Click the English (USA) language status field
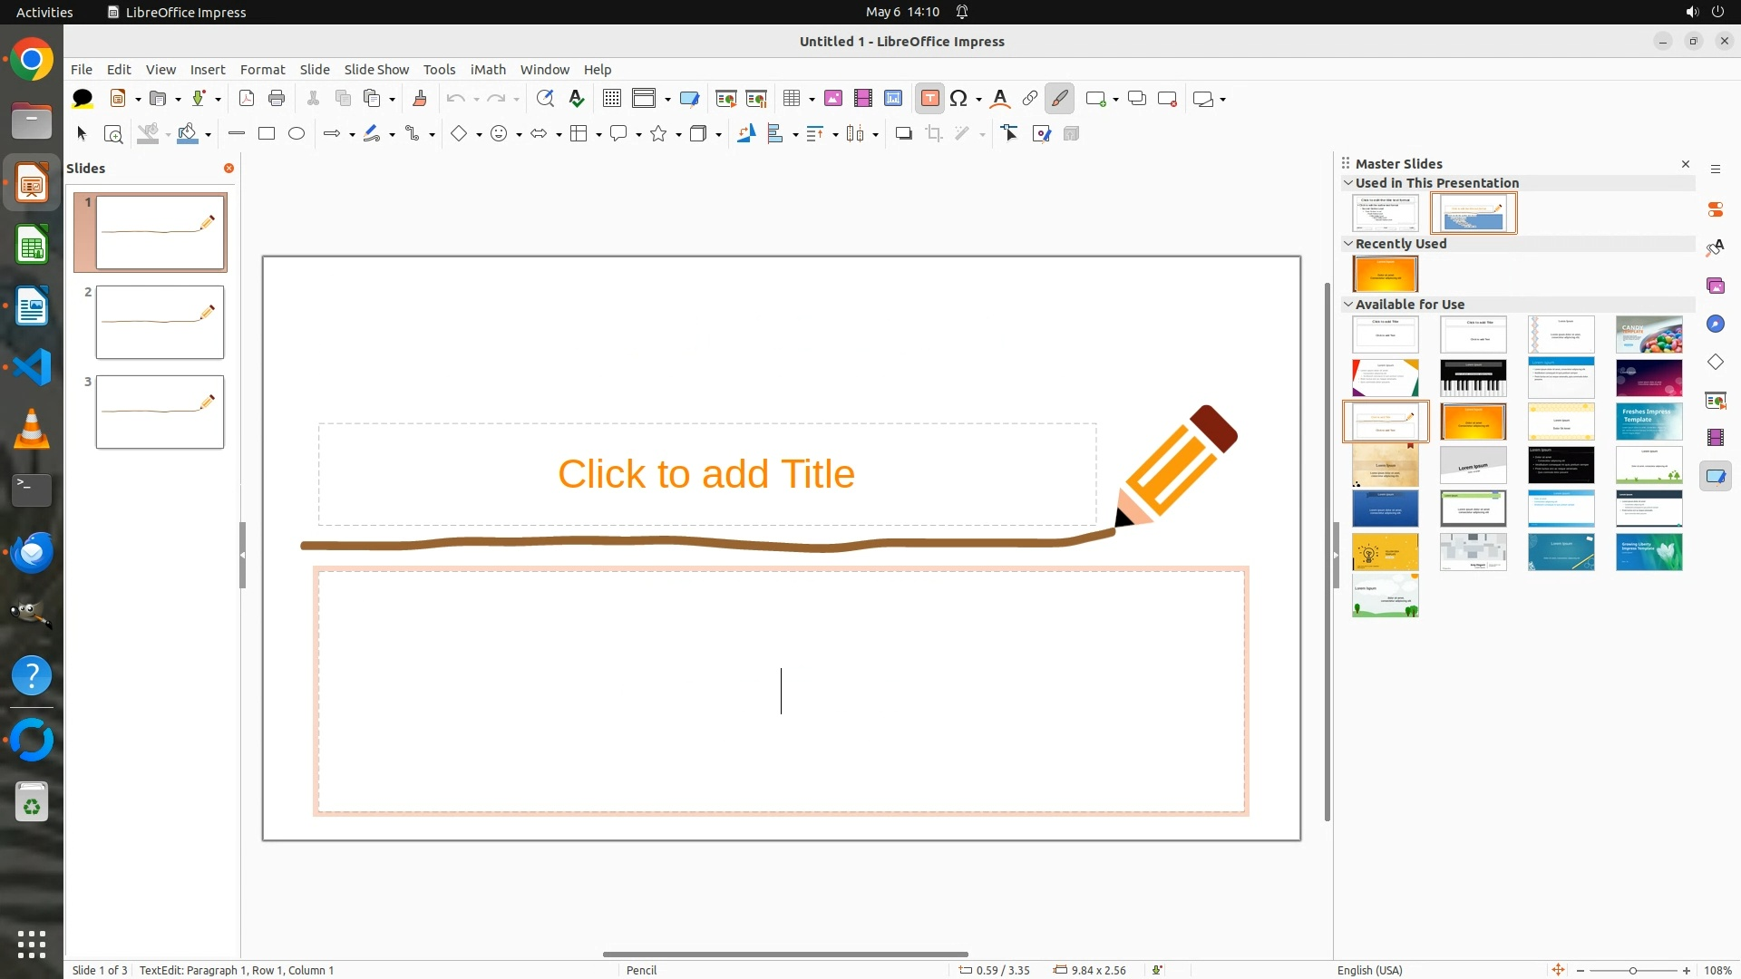This screenshot has height=979, width=1741. pyautogui.click(x=1369, y=970)
